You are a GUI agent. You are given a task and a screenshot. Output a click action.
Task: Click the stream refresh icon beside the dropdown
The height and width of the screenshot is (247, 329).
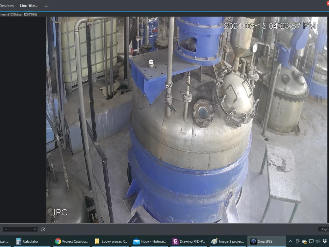point(43,229)
